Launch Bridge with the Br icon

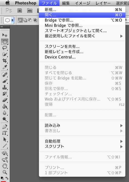[x=20, y=11]
